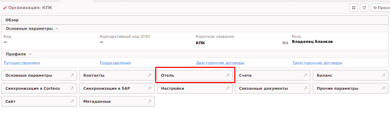Collapse the Основные параметры section
Image resolution: width=390 pixels, height=119 pixels.
(57, 28)
